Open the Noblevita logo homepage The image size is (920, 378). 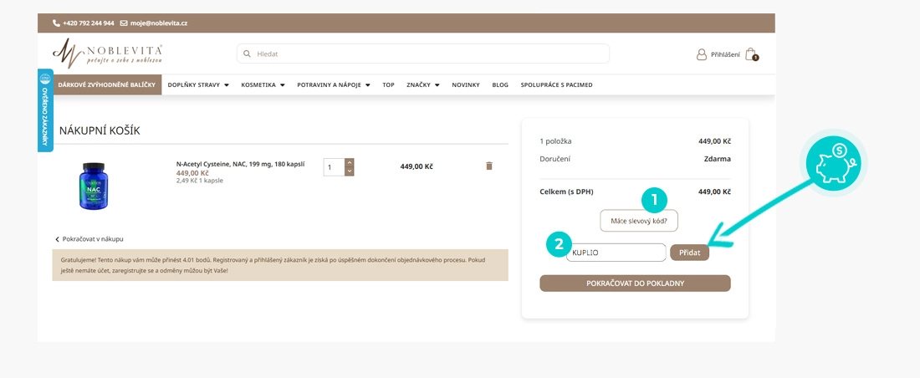(x=107, y=54)
